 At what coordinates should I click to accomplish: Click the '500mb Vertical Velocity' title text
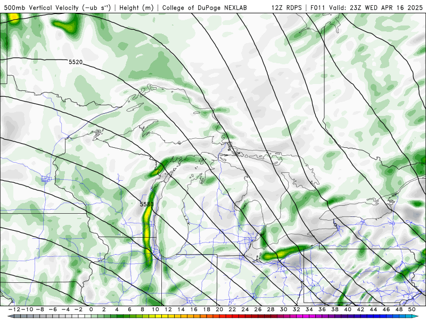pyautogui.click(x=42, y=8)
